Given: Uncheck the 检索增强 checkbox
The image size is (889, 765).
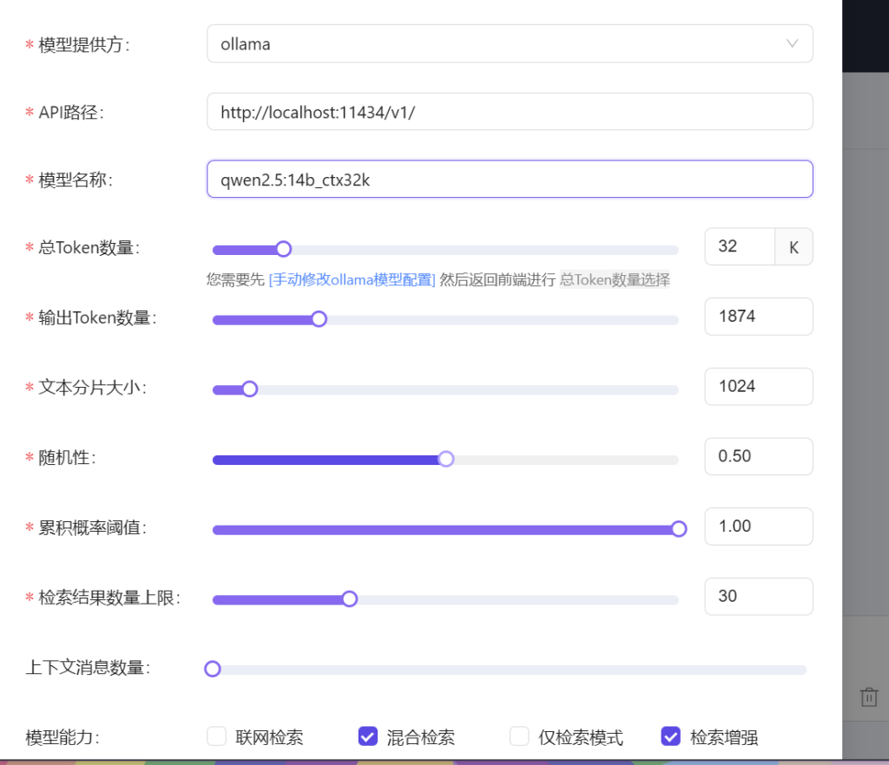Looking at the screenshot, I should pyautogui.click(x=671, y=736).
